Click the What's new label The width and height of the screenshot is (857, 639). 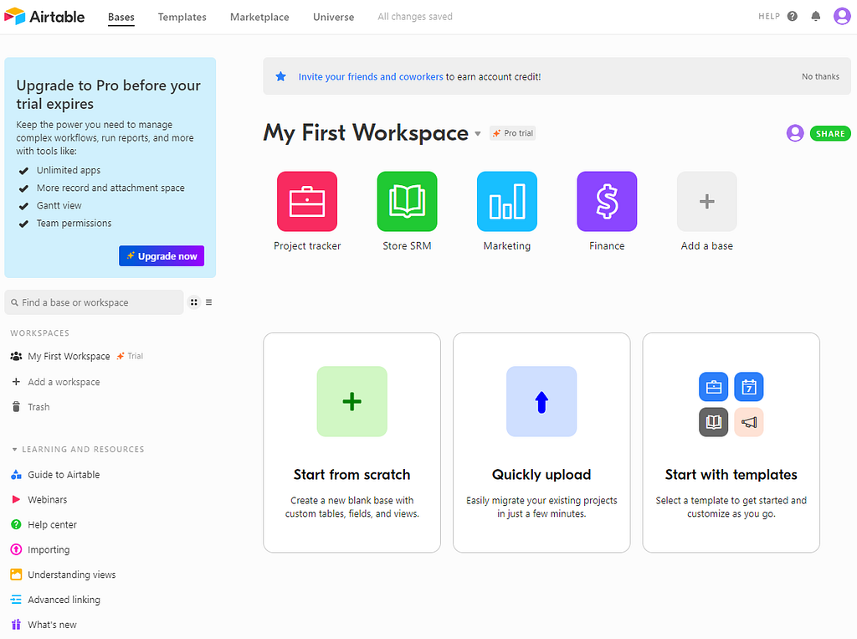pos(52,624)
